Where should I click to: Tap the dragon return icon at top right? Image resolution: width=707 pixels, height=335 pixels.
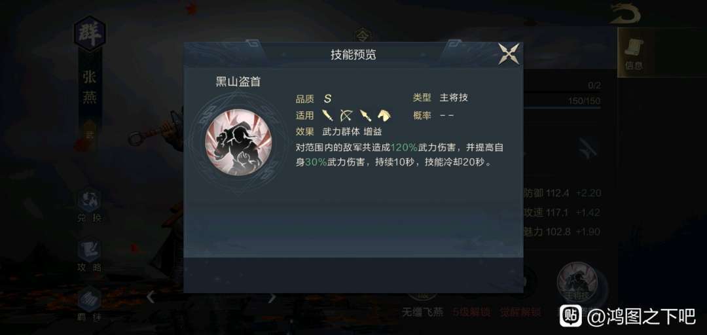point(625,14)
